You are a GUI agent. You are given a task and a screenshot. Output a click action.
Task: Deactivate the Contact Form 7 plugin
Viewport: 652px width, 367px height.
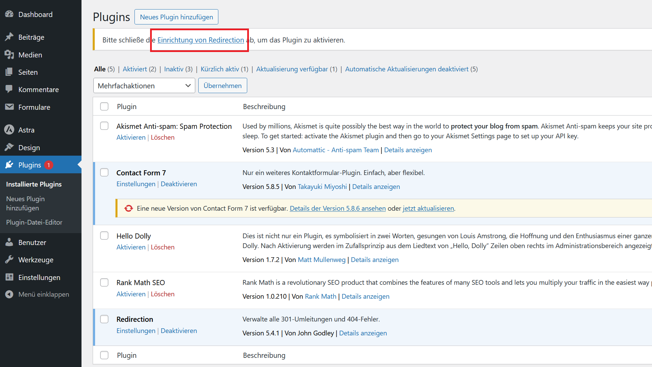coord(179,184)
